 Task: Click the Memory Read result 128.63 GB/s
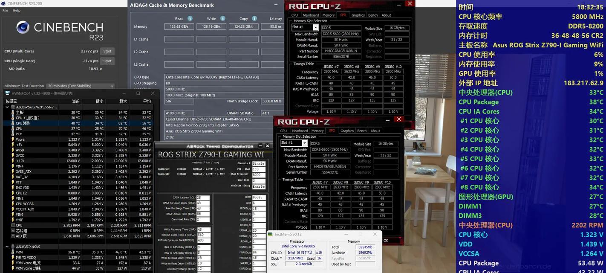click(x=179, y=26)
